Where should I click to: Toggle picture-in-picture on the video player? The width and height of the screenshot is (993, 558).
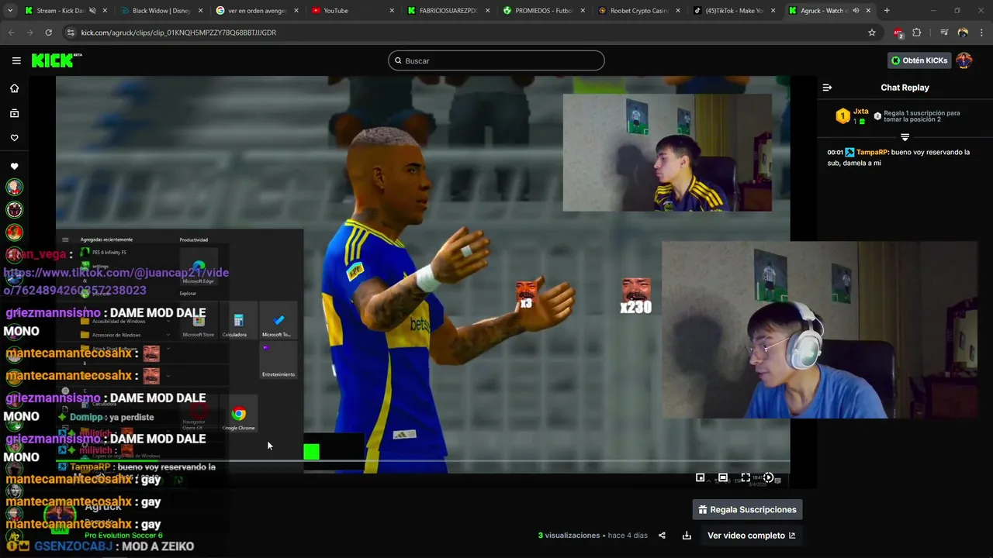(700, 477)
